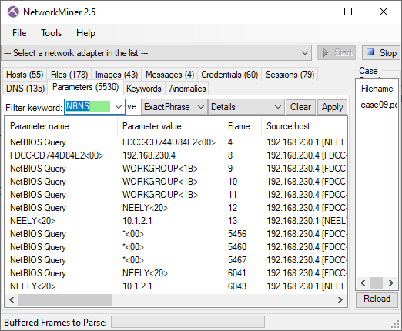The width and height of the screenshot is (402, 331).
Task: Click the parameters table horizontal scrollbar thumb
Action: (x=65, y=299)
